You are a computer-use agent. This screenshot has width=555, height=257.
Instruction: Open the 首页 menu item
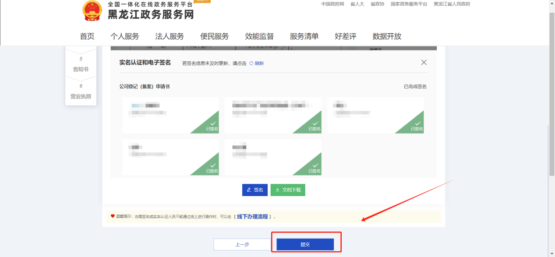pos(87,36)
